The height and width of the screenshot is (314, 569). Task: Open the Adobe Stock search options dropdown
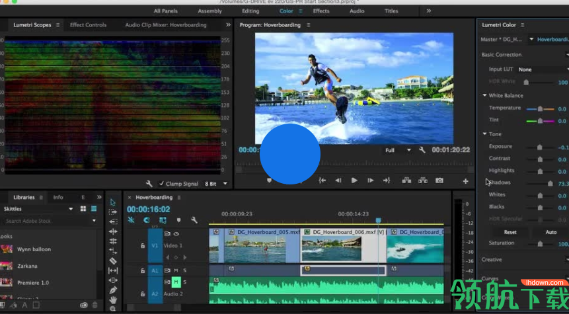tap(94, 221)
